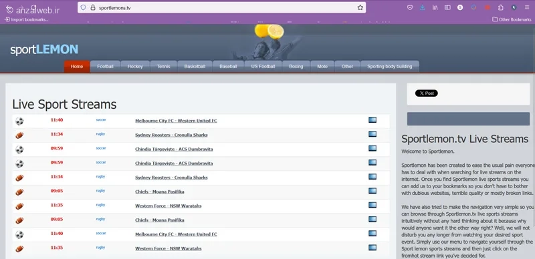Image resolution: width=535 pixels, height=259 pixels.
Task: Click the tracking protection shield icon
Action: click(x=83, y=7)
